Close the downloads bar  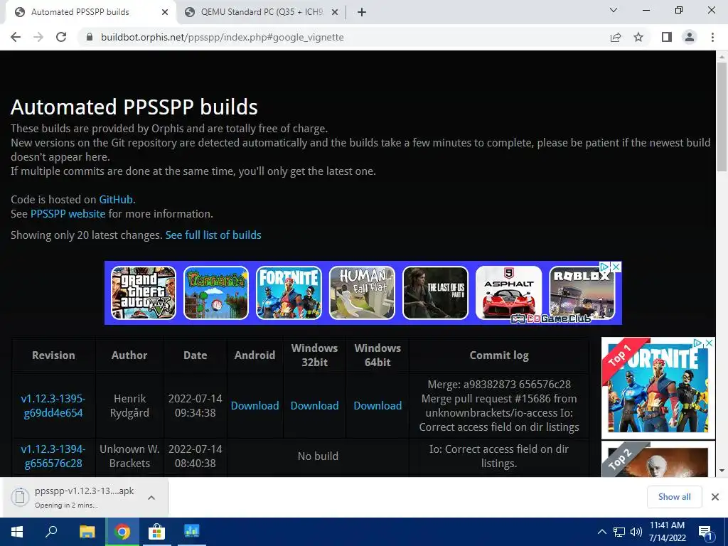[715, 497]
